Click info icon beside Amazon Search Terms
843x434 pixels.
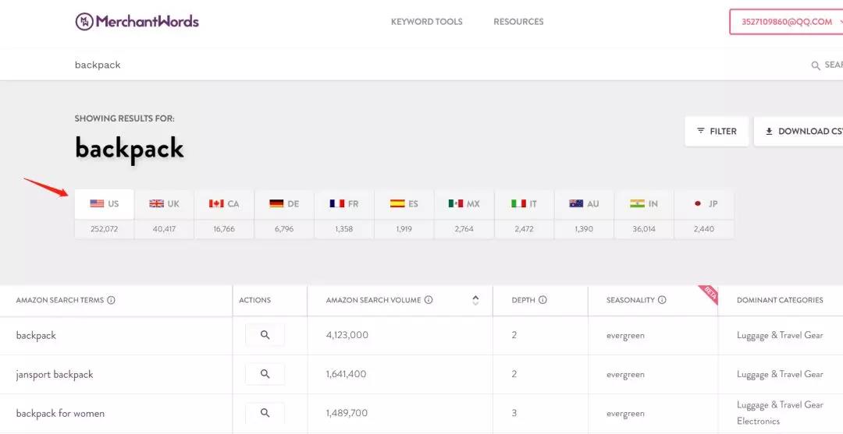(x=112, y=300)
